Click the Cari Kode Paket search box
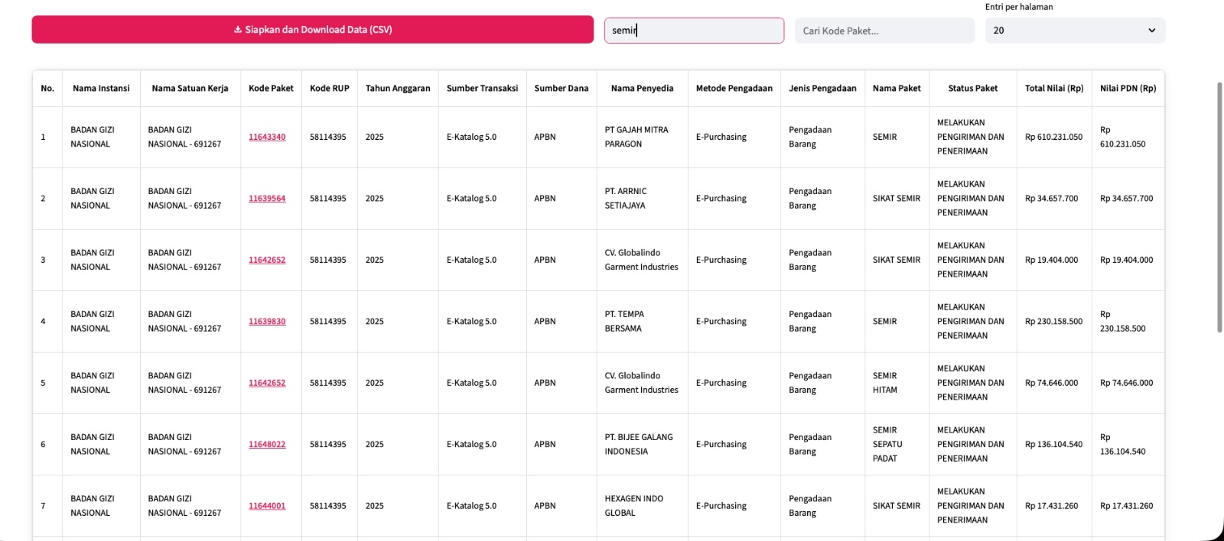The height and width of the screenshot is (541, 1224). tap(884, 31)
